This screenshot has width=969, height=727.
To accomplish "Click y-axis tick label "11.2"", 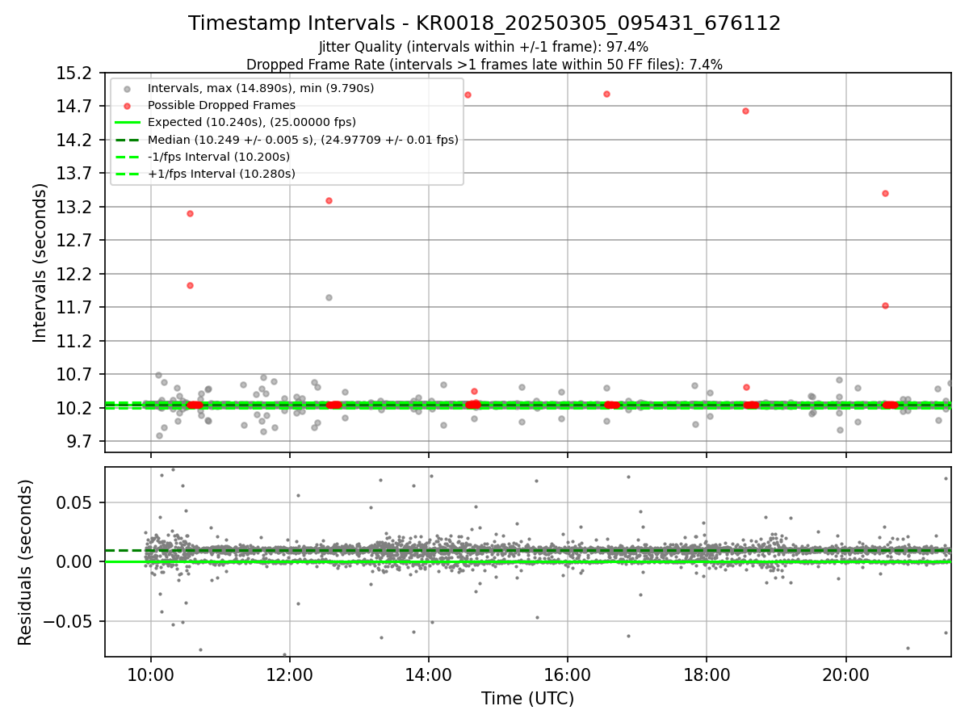I will tap(75, 341).
